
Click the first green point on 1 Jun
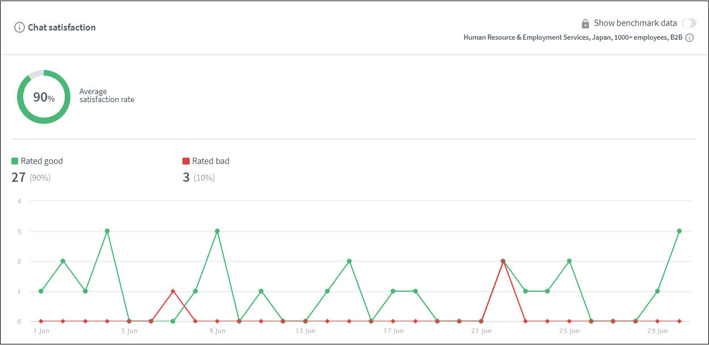point(41,291)
